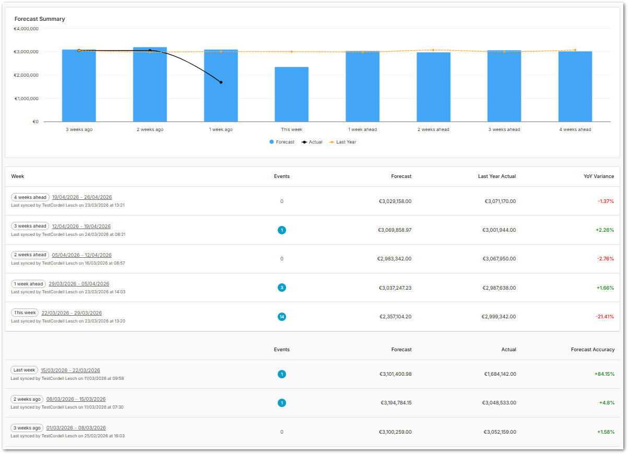628x454 pixels.
Task: Hide the Last Year legend series
Action: (342, 142)
